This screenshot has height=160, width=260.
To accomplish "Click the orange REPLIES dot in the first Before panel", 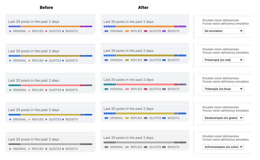I will pyautogui.click(x=29, y=31).
